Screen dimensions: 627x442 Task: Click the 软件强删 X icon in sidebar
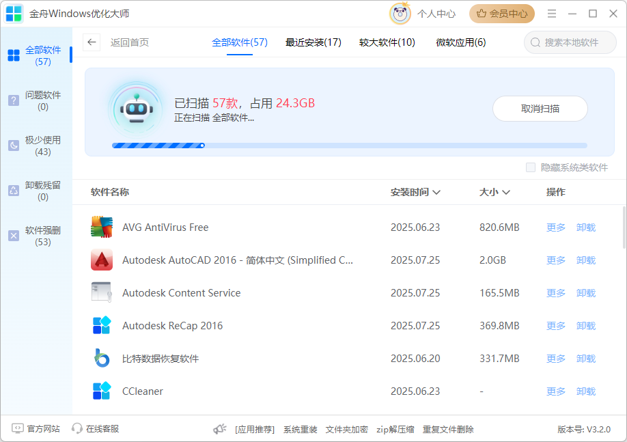14,236
